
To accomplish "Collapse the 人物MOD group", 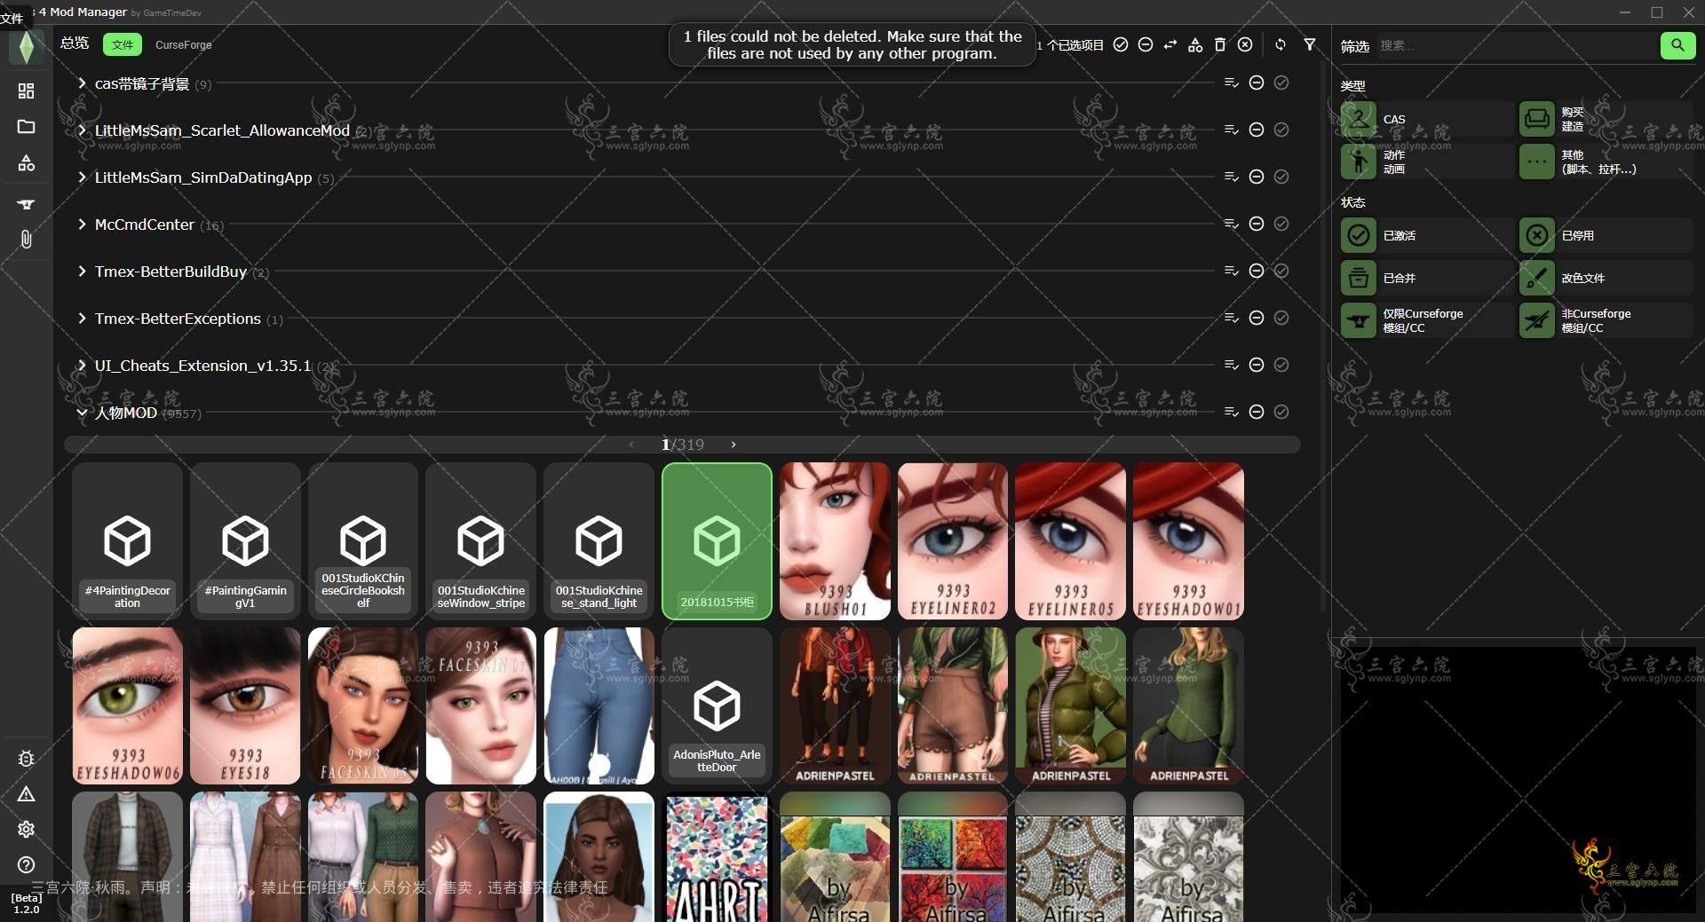I will [82, 413].
